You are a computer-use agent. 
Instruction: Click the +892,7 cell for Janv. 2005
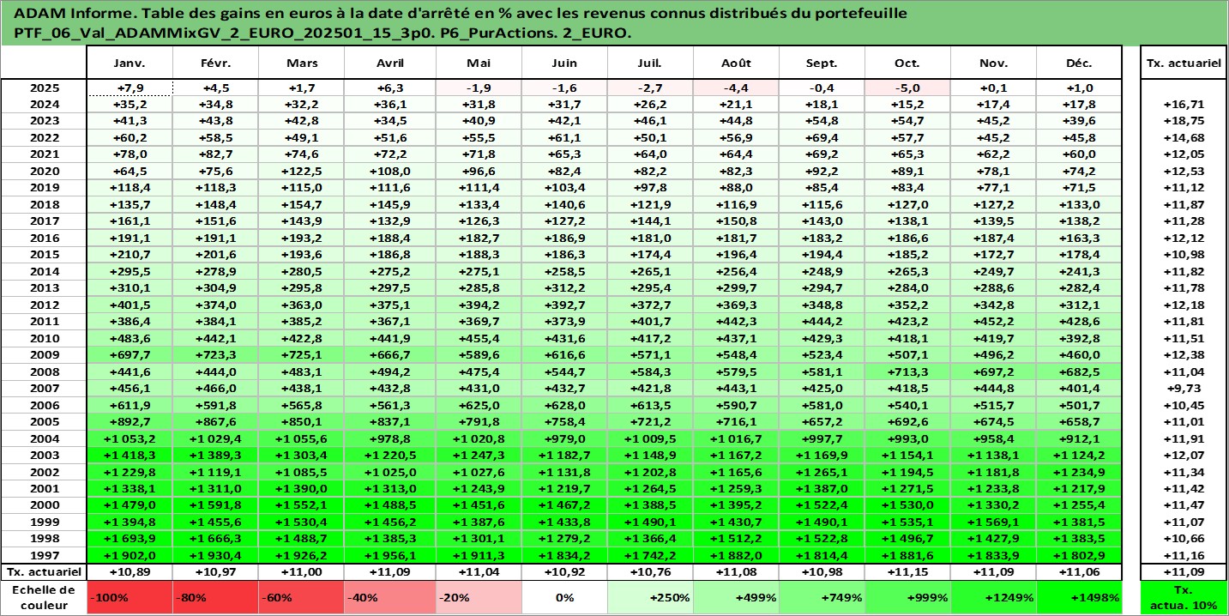130,421
